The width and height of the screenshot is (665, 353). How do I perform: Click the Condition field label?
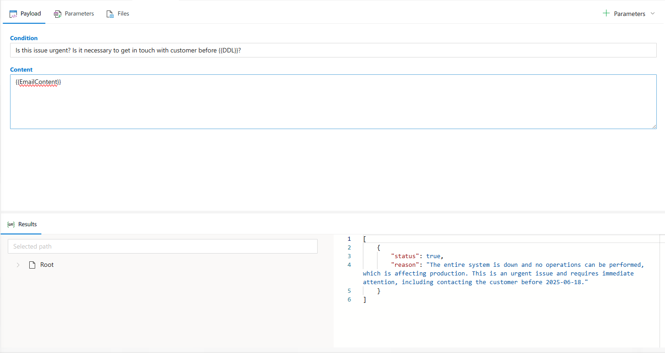pyautogui.click(x=24, y=38)
